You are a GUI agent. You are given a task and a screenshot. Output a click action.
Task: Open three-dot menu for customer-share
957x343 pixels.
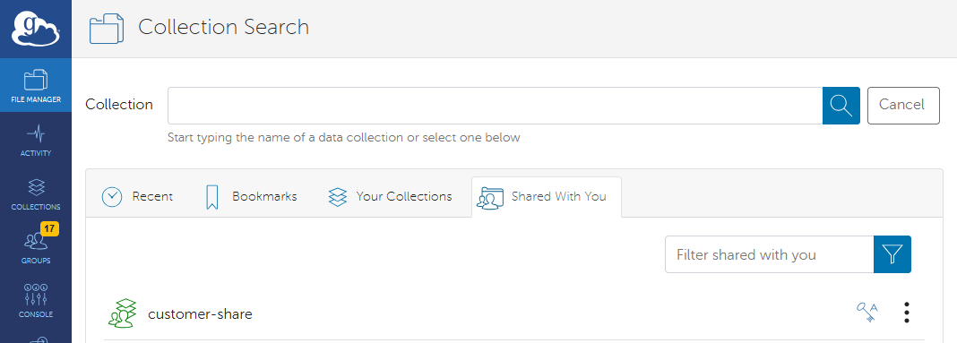coord(907,313)
